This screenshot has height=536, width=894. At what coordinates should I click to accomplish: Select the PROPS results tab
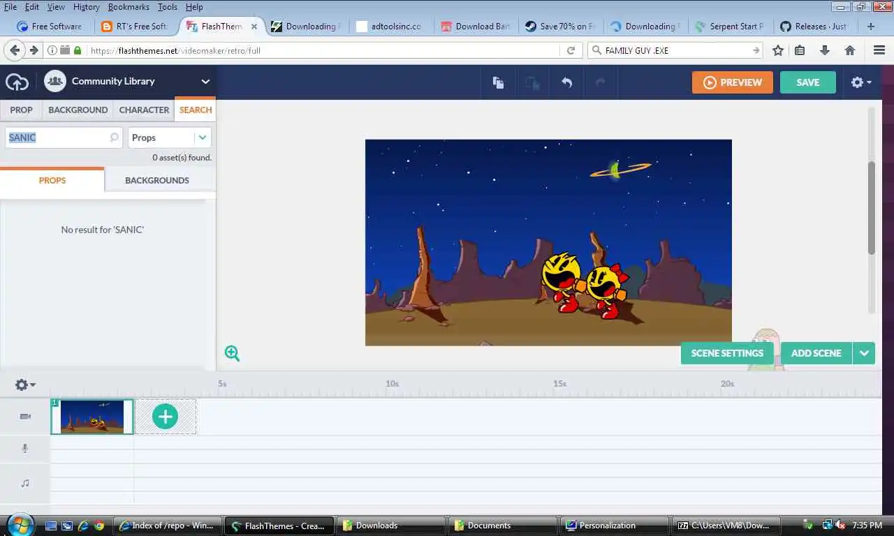click(52, 180)
